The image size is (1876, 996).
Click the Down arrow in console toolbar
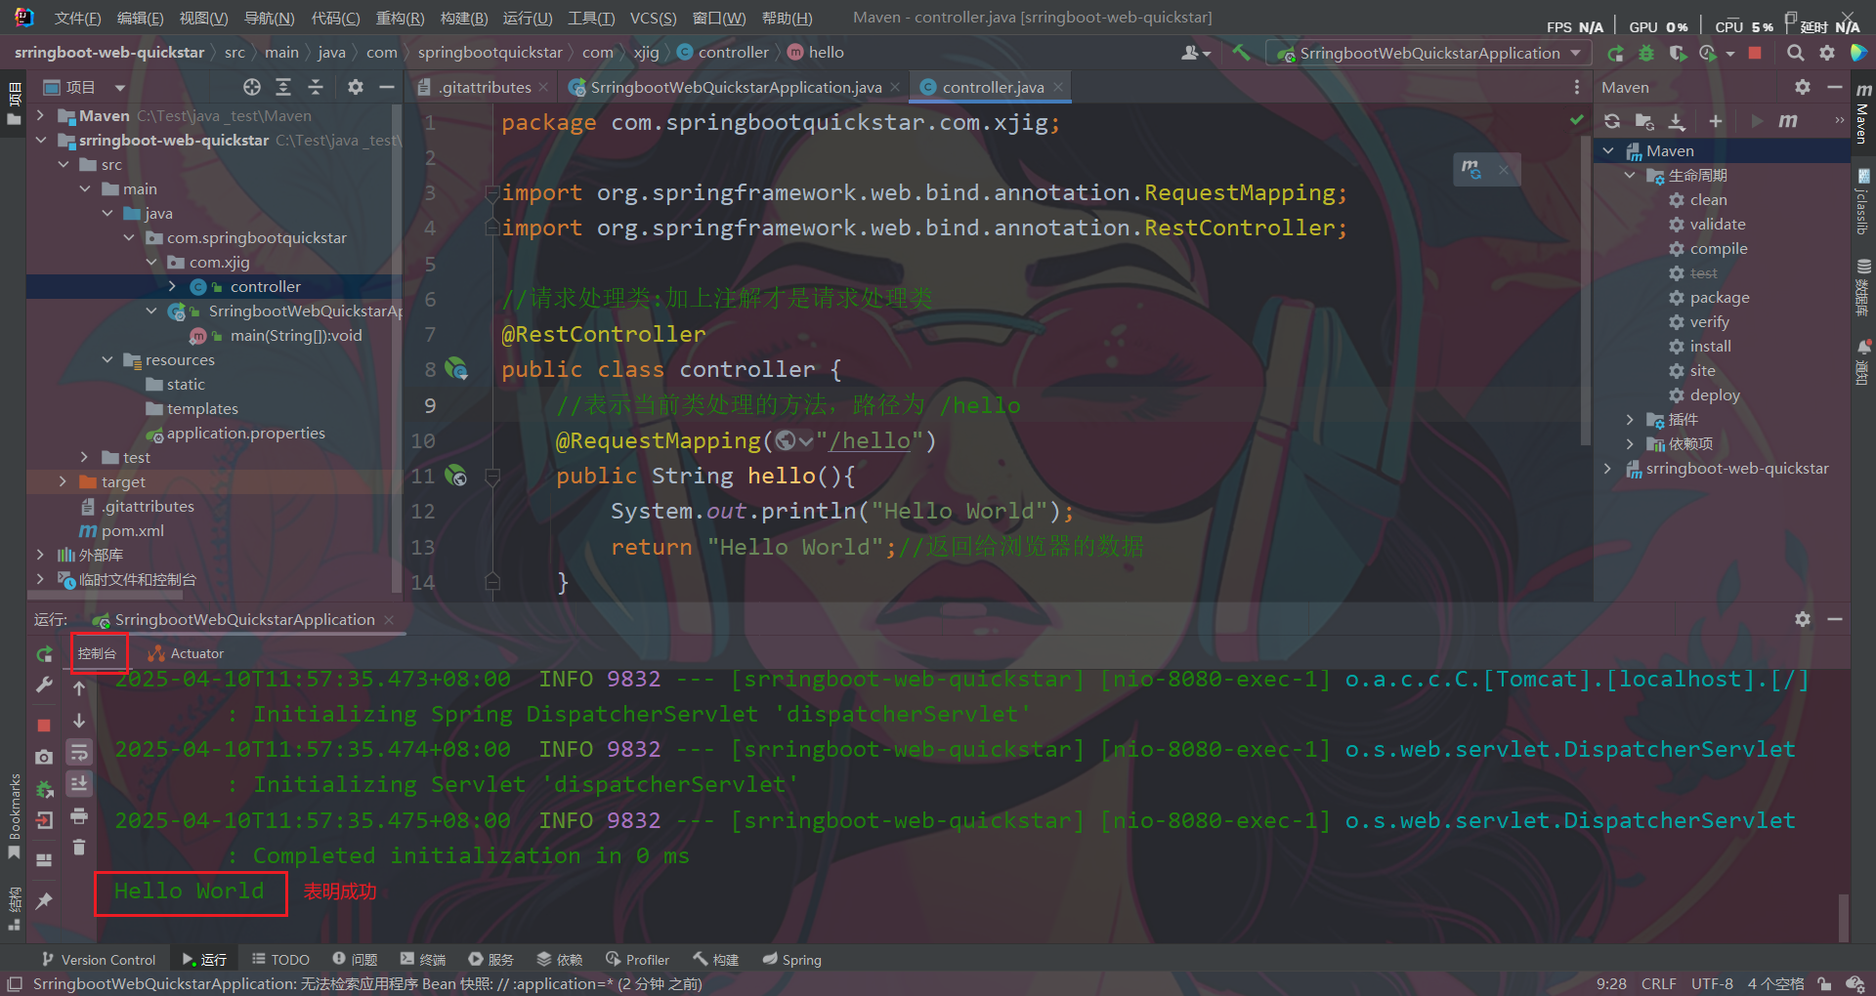[79, 721]
